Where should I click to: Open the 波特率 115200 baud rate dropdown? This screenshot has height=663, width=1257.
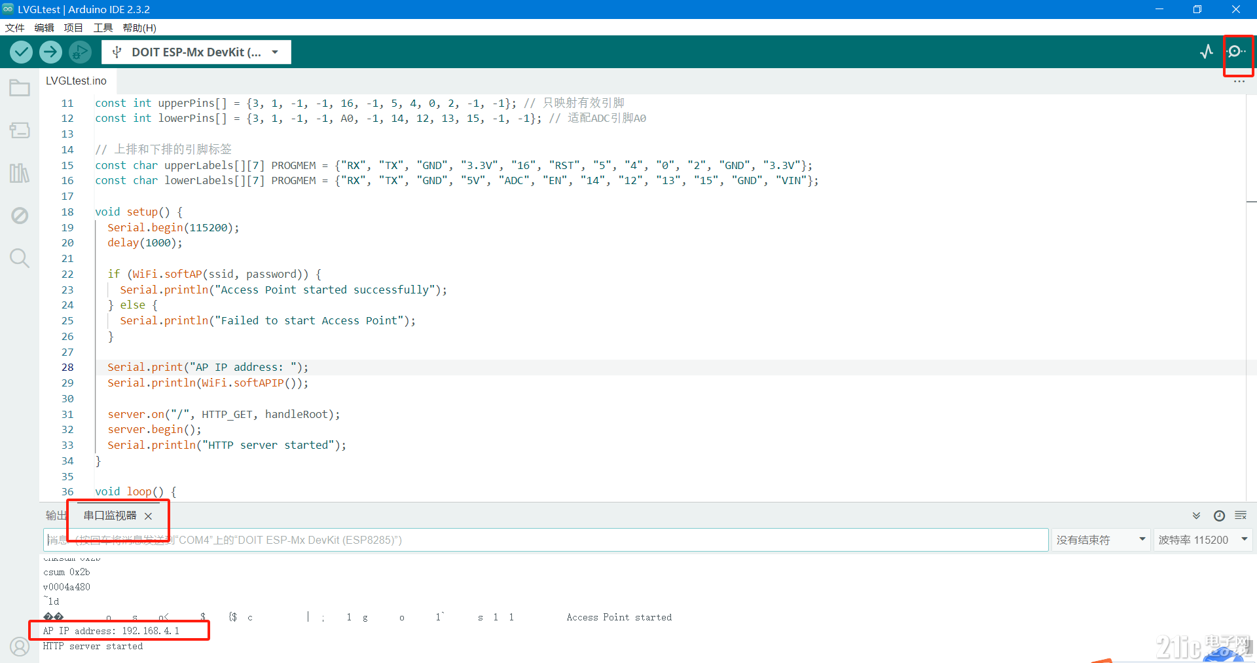(x=1203, y=540)
